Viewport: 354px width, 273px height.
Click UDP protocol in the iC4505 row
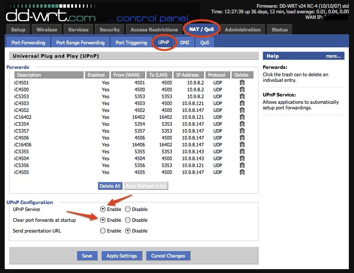tap(218, 172)
